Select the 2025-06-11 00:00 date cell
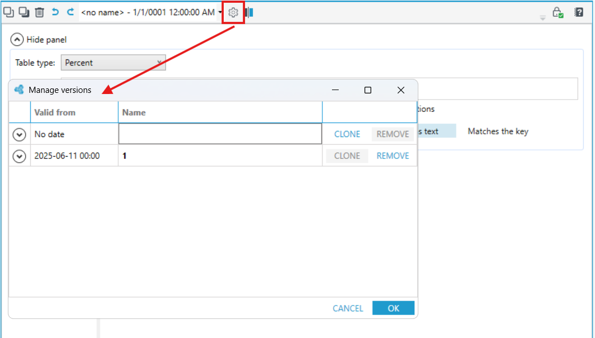This screenshot has height=338, width=595. (x=75, y=156)
